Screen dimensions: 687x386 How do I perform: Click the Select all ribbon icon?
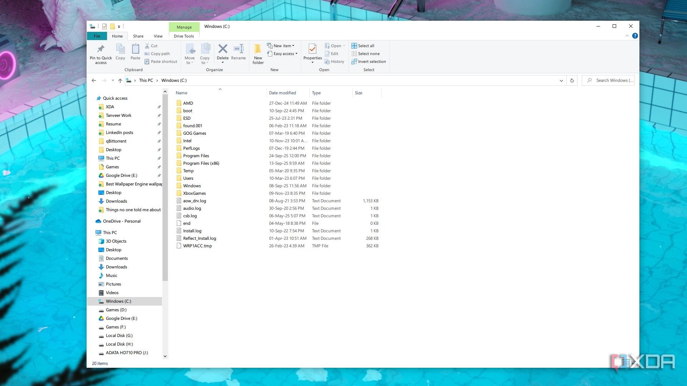coord(354,46)
